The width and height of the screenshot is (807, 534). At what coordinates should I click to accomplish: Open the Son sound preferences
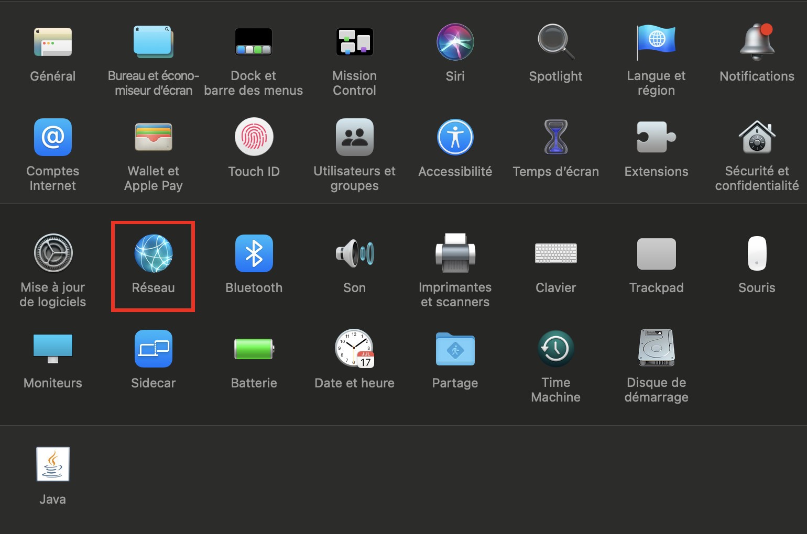pyautogui.click(x=354, y=254)
